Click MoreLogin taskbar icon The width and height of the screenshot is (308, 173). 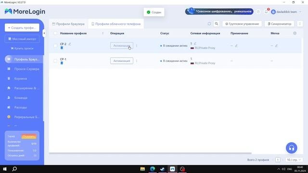(x=172, y=169)
